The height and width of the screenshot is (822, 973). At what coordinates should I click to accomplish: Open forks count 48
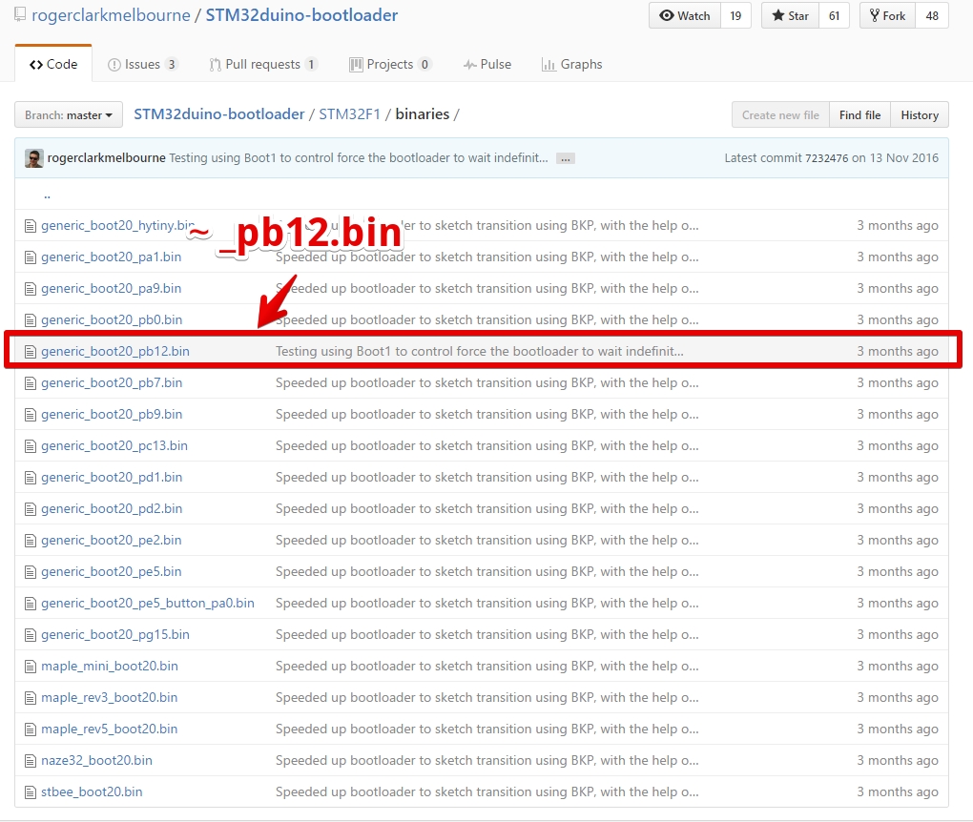pos(932,15)
